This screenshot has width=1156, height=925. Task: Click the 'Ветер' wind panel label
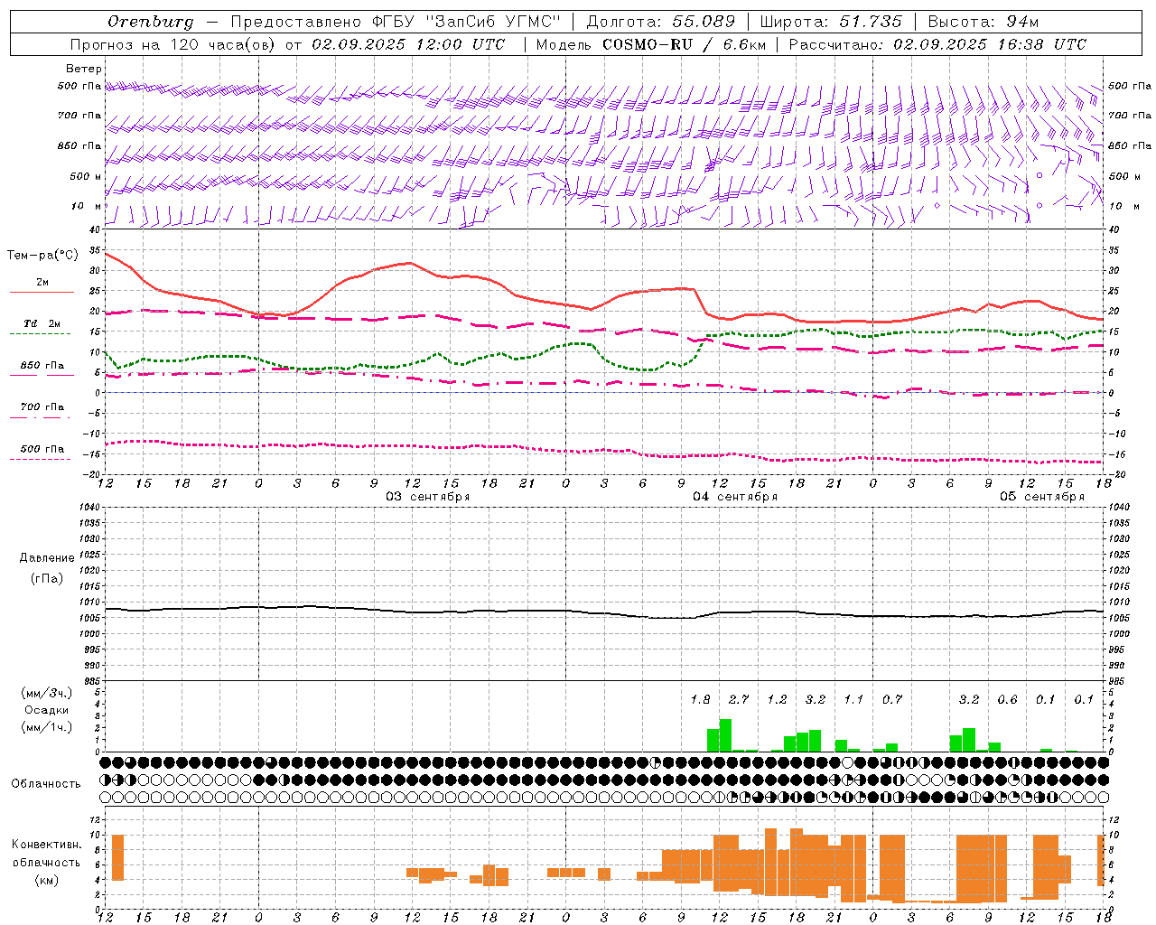tap(84, 69)
